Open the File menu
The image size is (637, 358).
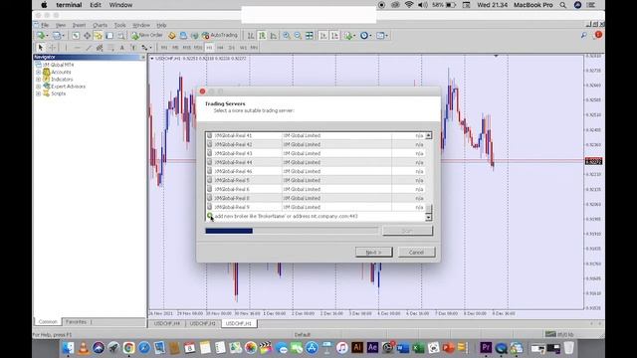[x=45, y=25]
